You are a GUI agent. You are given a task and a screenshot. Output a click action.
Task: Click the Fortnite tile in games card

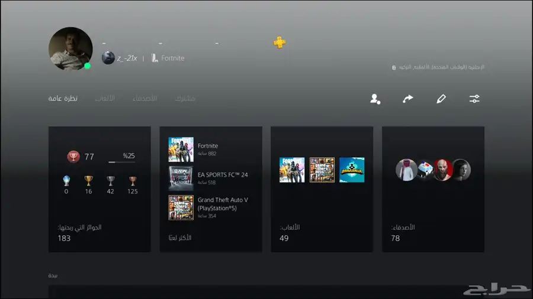pos(292,170)
